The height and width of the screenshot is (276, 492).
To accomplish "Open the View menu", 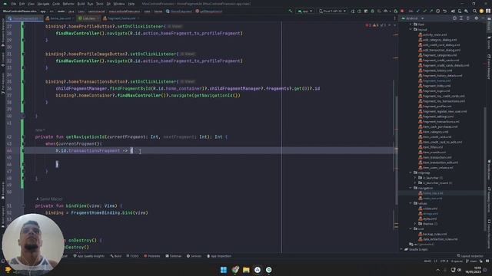I will [x=31, y=4].
